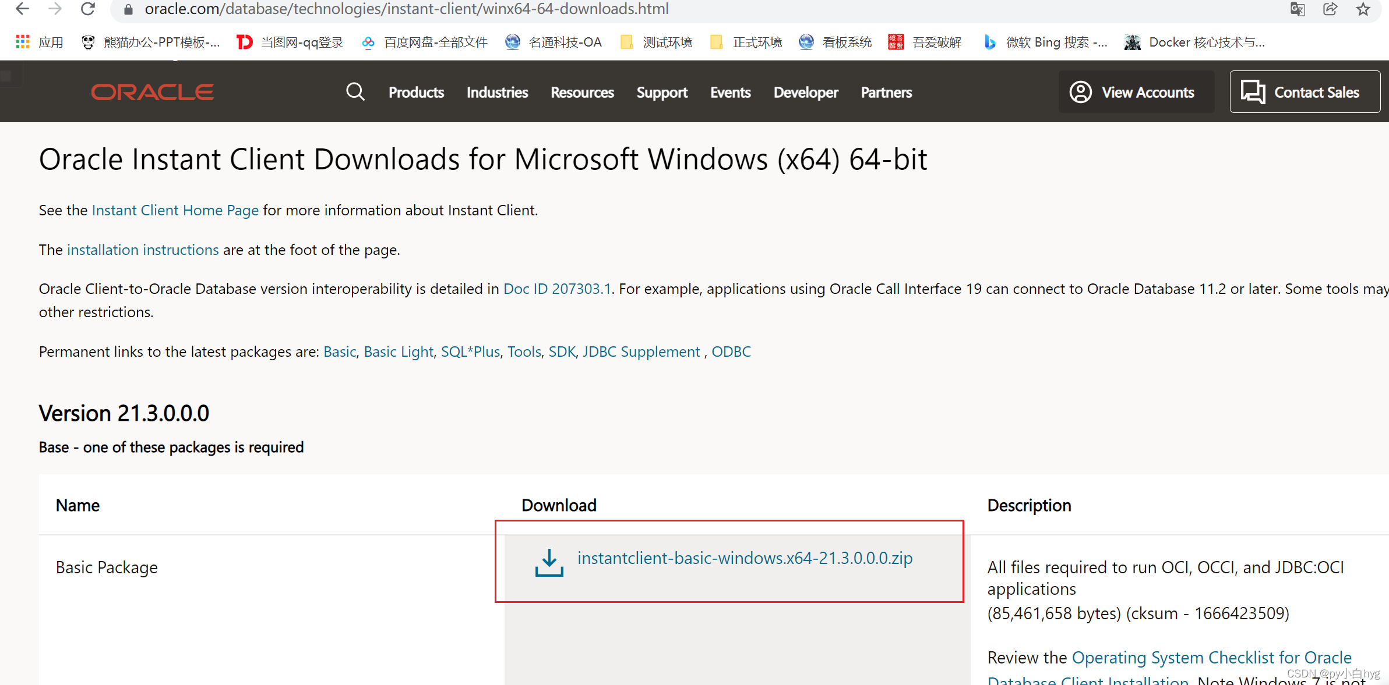Open Partners menu
Screen dimensions: 1389x685
886,92
